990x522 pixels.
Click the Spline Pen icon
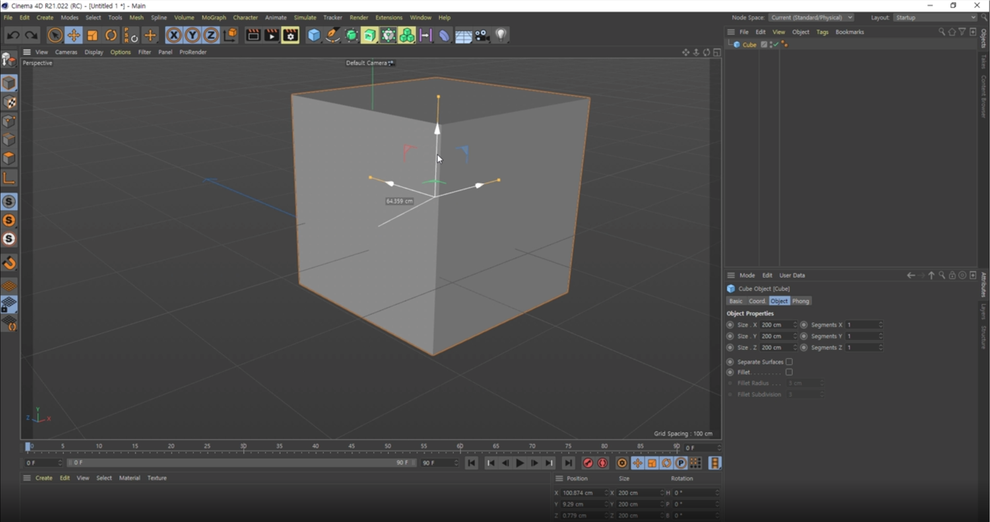click(332, 36)
